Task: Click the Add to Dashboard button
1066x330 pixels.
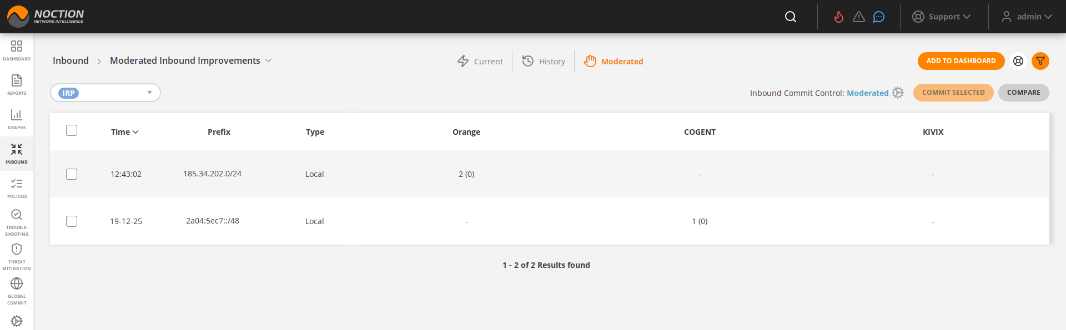Action: pos(961,61)
